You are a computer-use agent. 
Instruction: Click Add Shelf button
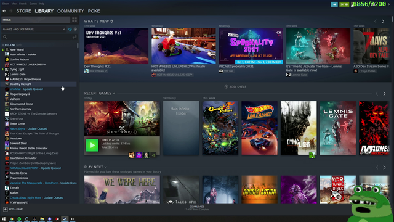[x=235, y=86]
